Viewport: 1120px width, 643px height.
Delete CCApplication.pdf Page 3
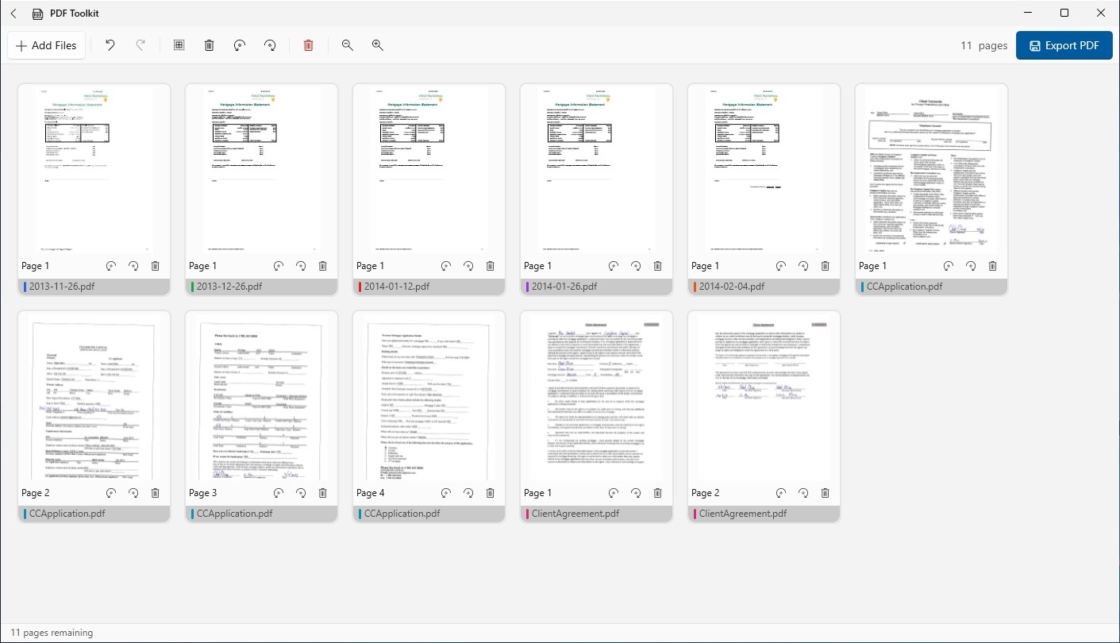pyautogui.click(x=323, y=493)
